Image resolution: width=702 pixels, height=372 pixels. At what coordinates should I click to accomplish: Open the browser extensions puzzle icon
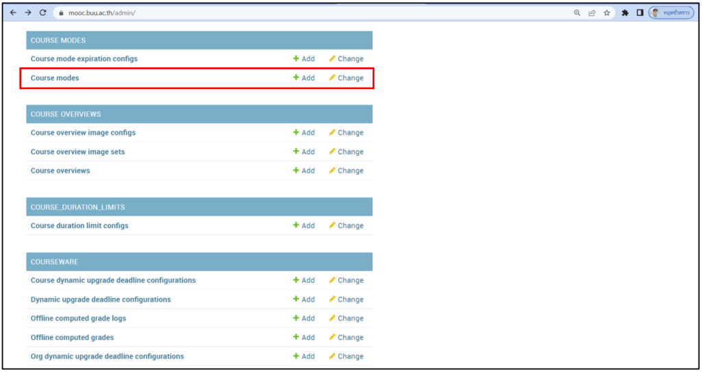[x=625, y=12]
